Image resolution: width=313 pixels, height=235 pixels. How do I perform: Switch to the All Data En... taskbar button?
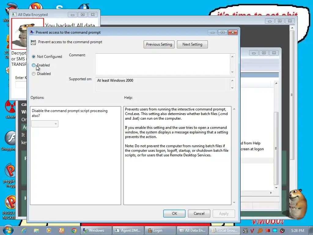tap(193, 230)
